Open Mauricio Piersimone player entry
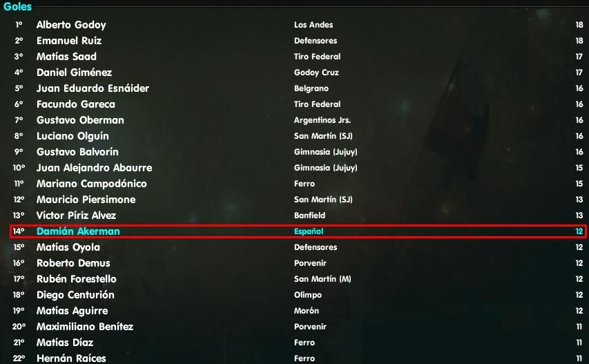 86,200
